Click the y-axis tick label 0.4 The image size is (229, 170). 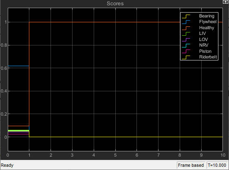[4, 91]
